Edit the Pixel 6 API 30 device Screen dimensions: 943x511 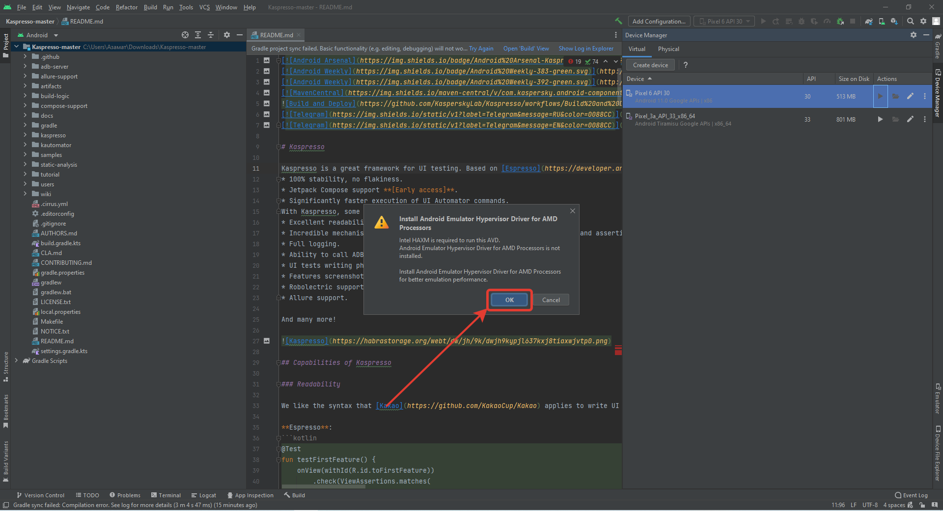pyautogui.click(x=910, y=96)
